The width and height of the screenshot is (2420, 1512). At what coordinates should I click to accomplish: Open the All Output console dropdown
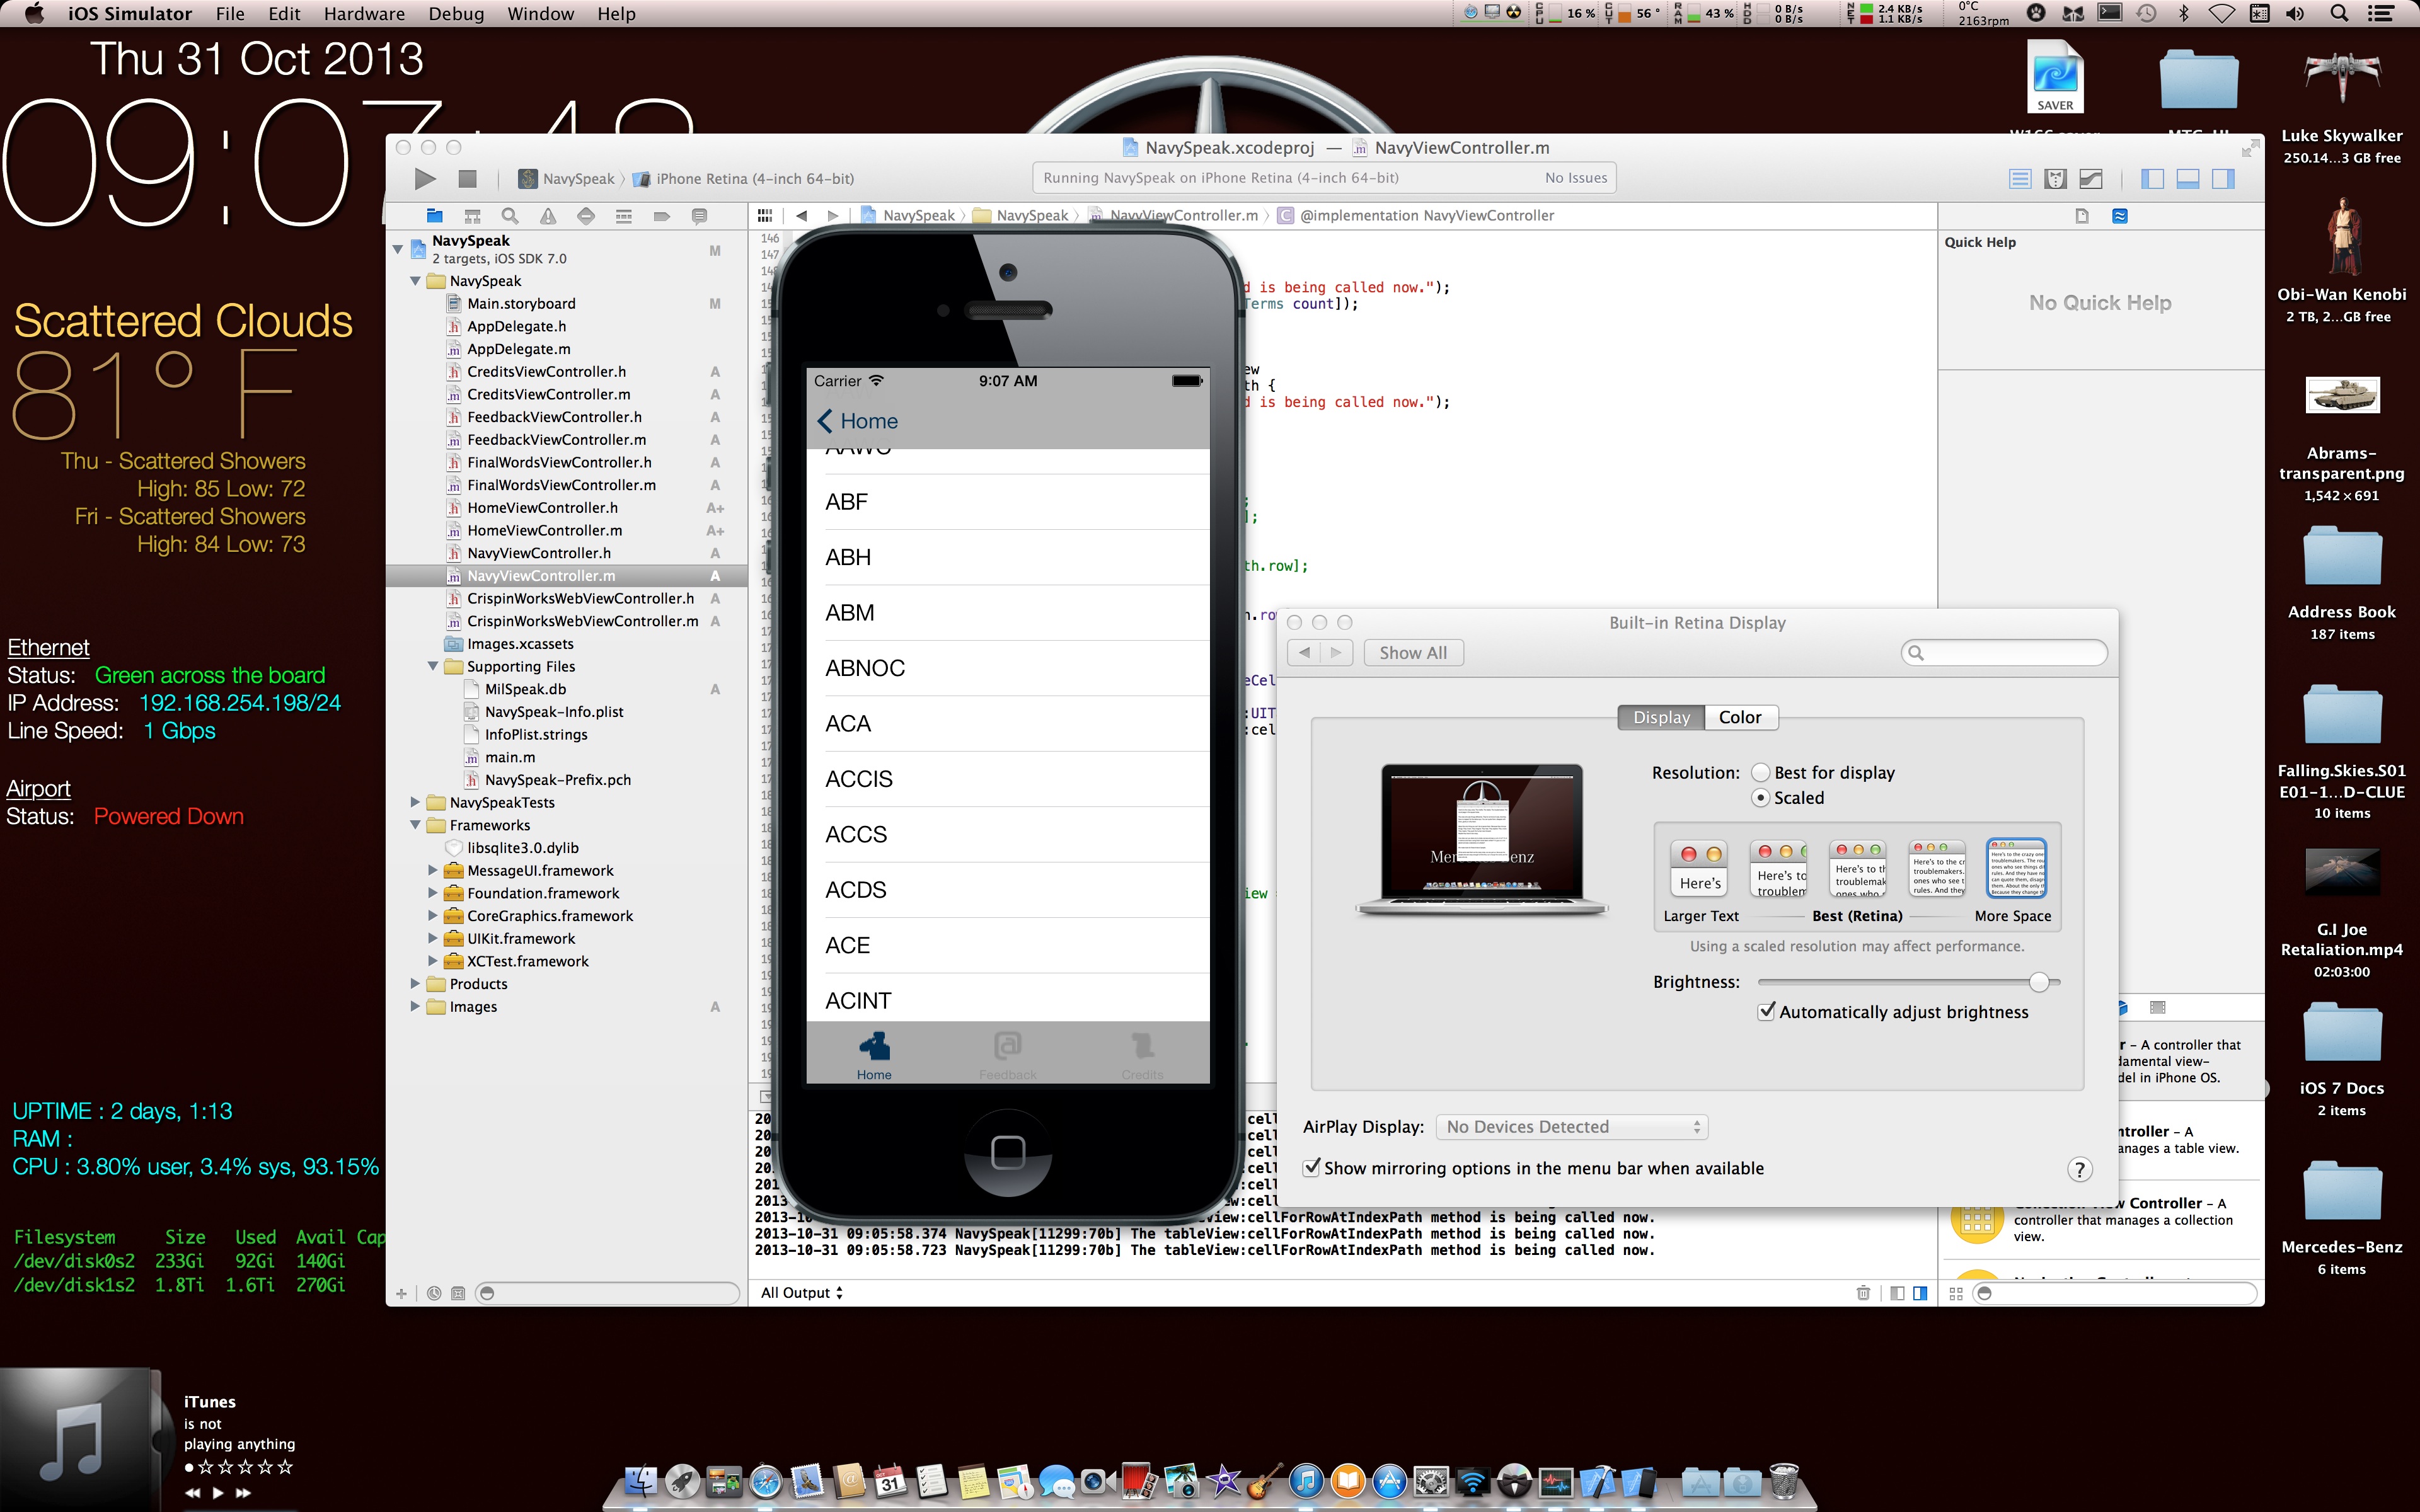click(802, 1293)
